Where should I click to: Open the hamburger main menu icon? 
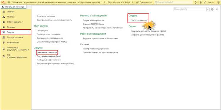(9, 2)
